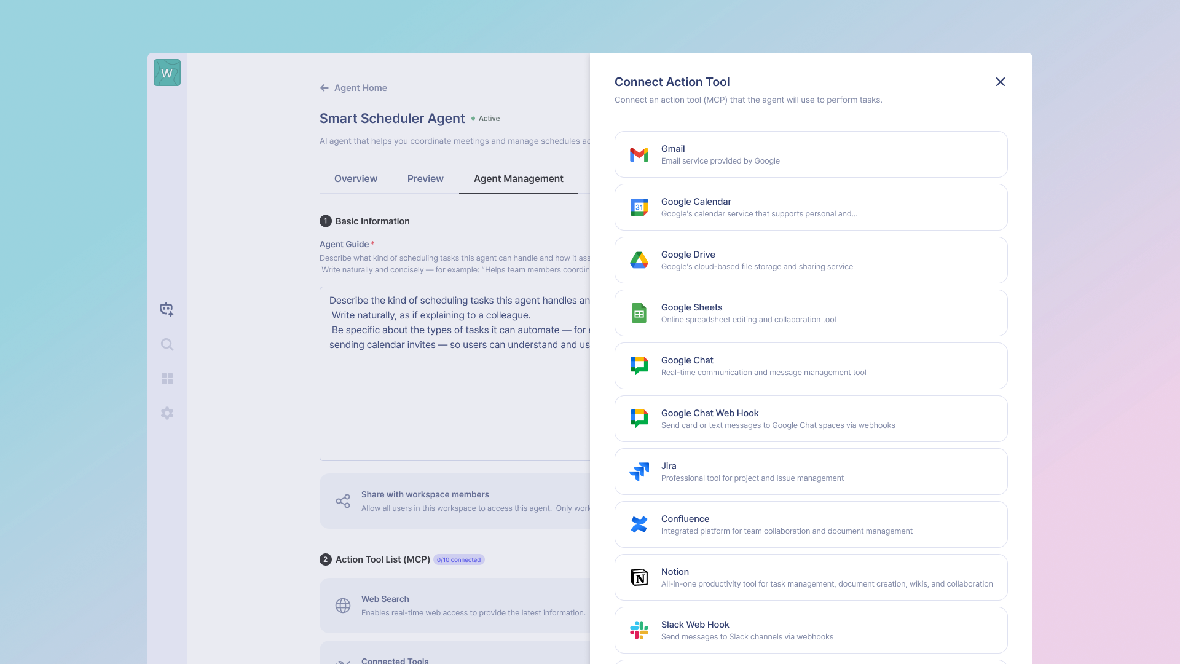This screenshot has width=1180, height=664.
Task: Close the Connect Action Tool panel
Action: point(1000,82)
